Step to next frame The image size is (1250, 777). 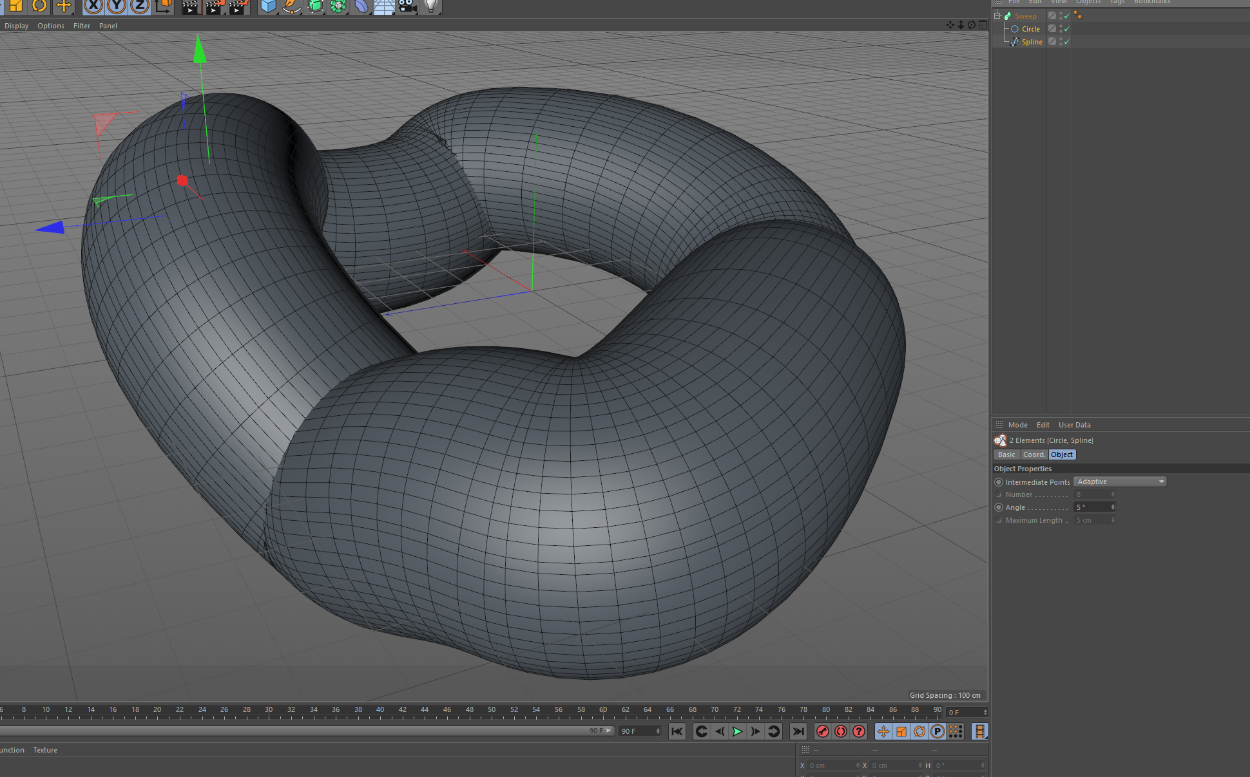(x=756, y=731)
